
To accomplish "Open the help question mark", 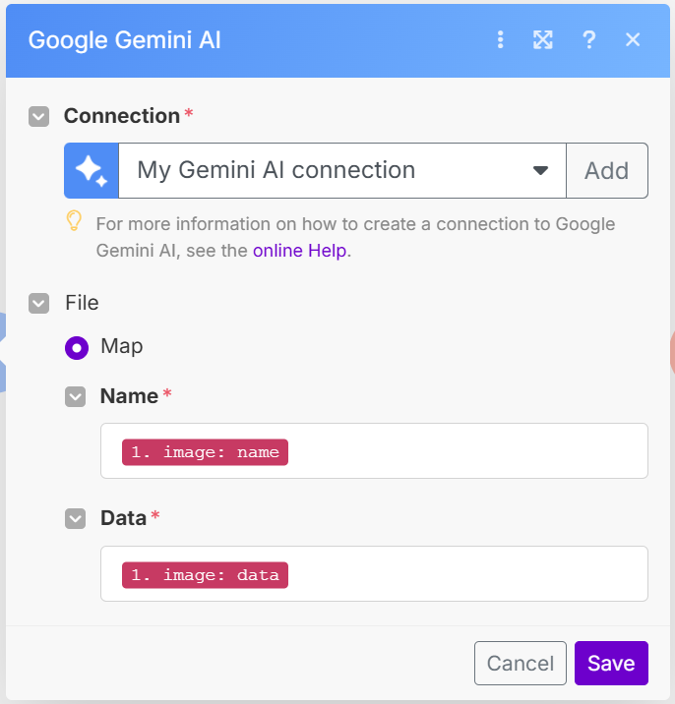I will click(588, 39).
